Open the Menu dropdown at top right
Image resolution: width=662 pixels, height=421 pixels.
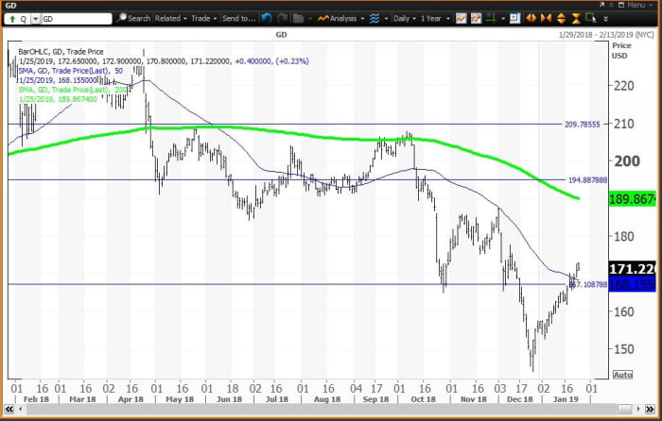[639, 5]
